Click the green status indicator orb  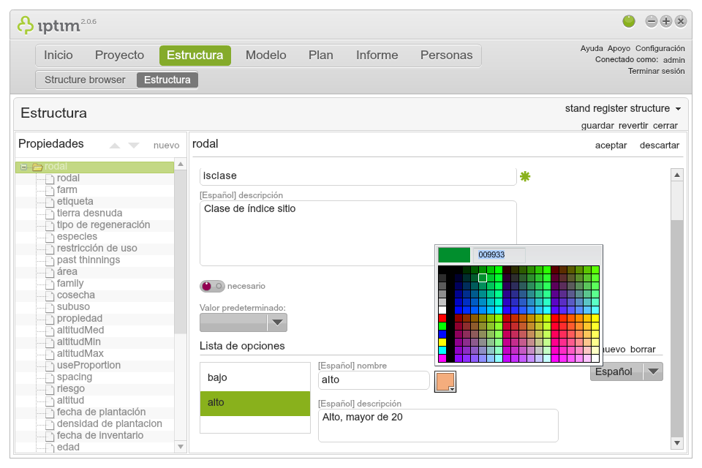click(x=629, y=21)
